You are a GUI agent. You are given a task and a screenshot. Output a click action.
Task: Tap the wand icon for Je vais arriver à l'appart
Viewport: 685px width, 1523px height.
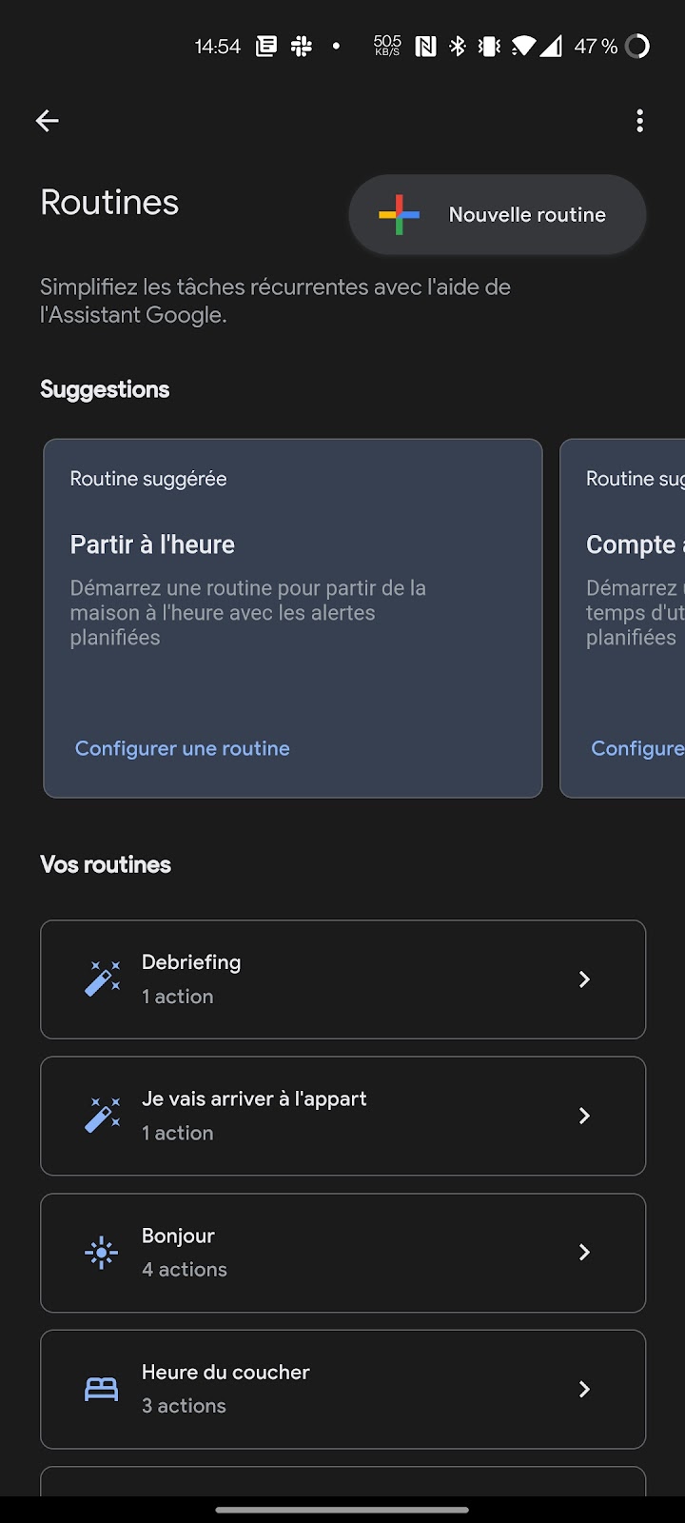tap(102, 1115)
